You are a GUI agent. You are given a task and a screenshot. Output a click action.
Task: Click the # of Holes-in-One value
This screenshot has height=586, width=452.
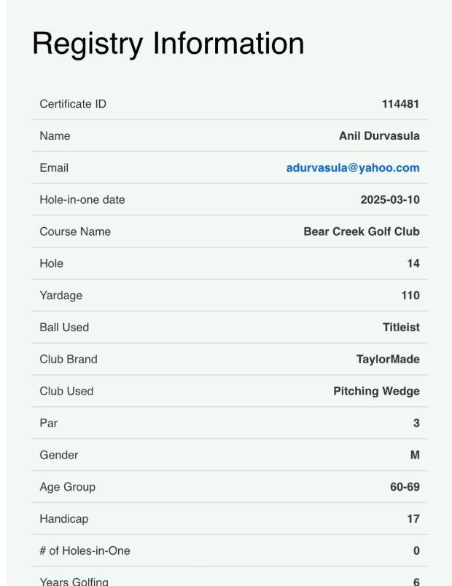416,550
